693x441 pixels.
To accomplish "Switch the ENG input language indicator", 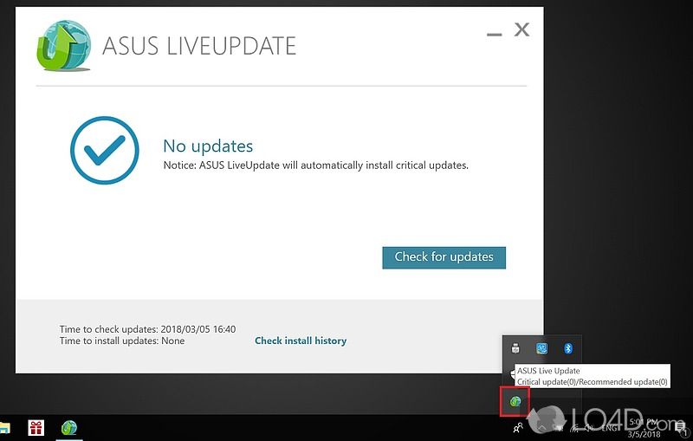I will pyautogui.click(x=610, y=428).
